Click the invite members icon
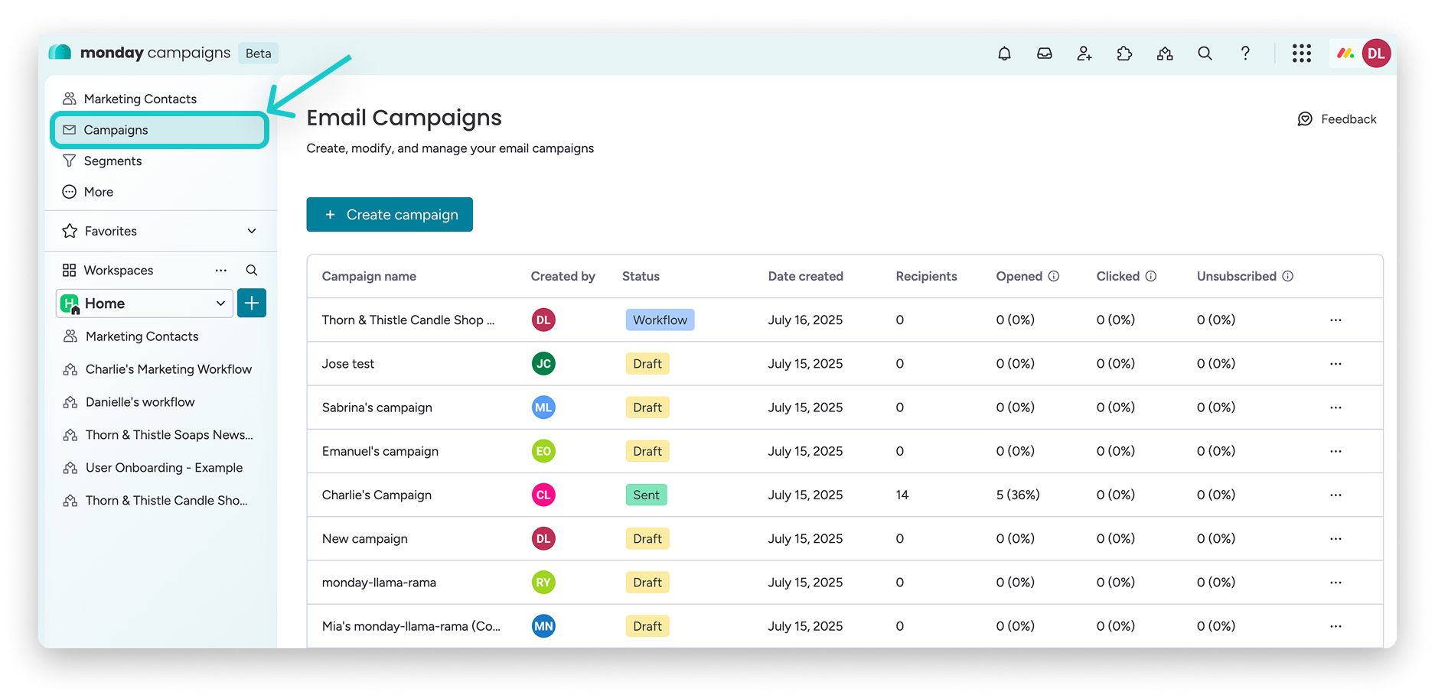Viewport: 1435px width, 698px height. point(1084,54)
